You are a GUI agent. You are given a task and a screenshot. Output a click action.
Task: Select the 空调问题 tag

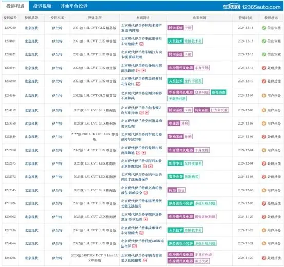click(x=202, y=92)
